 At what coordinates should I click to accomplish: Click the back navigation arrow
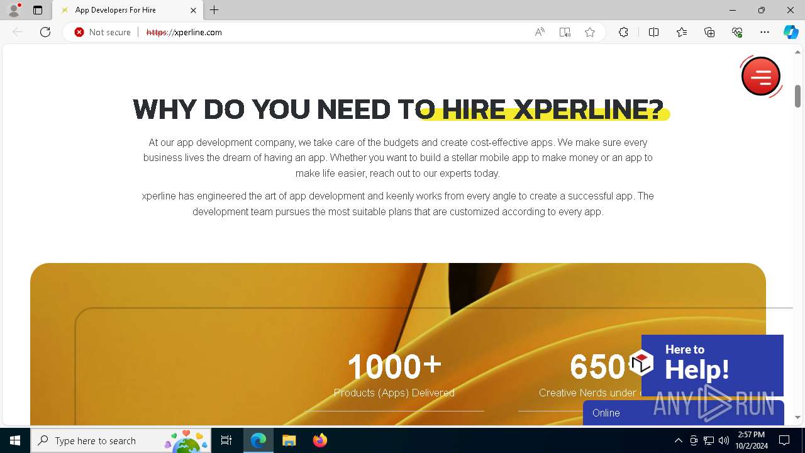point(18,32)
